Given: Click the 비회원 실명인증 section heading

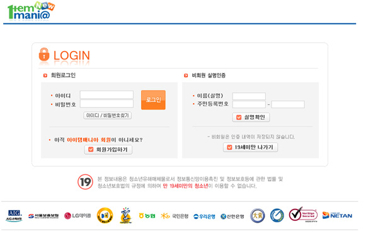Looking at the screenshot, I should coord(209,75).
